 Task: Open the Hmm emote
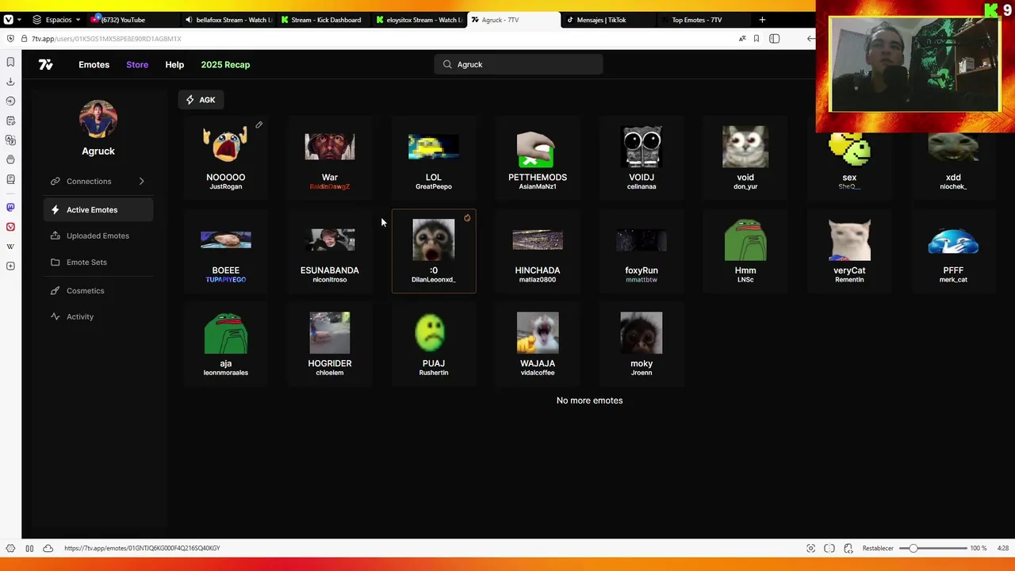point(745,251)
